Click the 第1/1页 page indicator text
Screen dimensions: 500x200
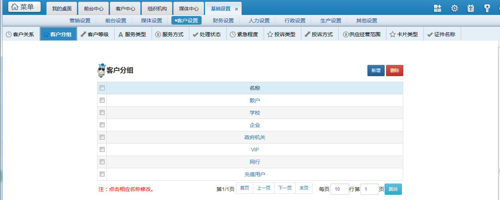click(x=226, y=189)
